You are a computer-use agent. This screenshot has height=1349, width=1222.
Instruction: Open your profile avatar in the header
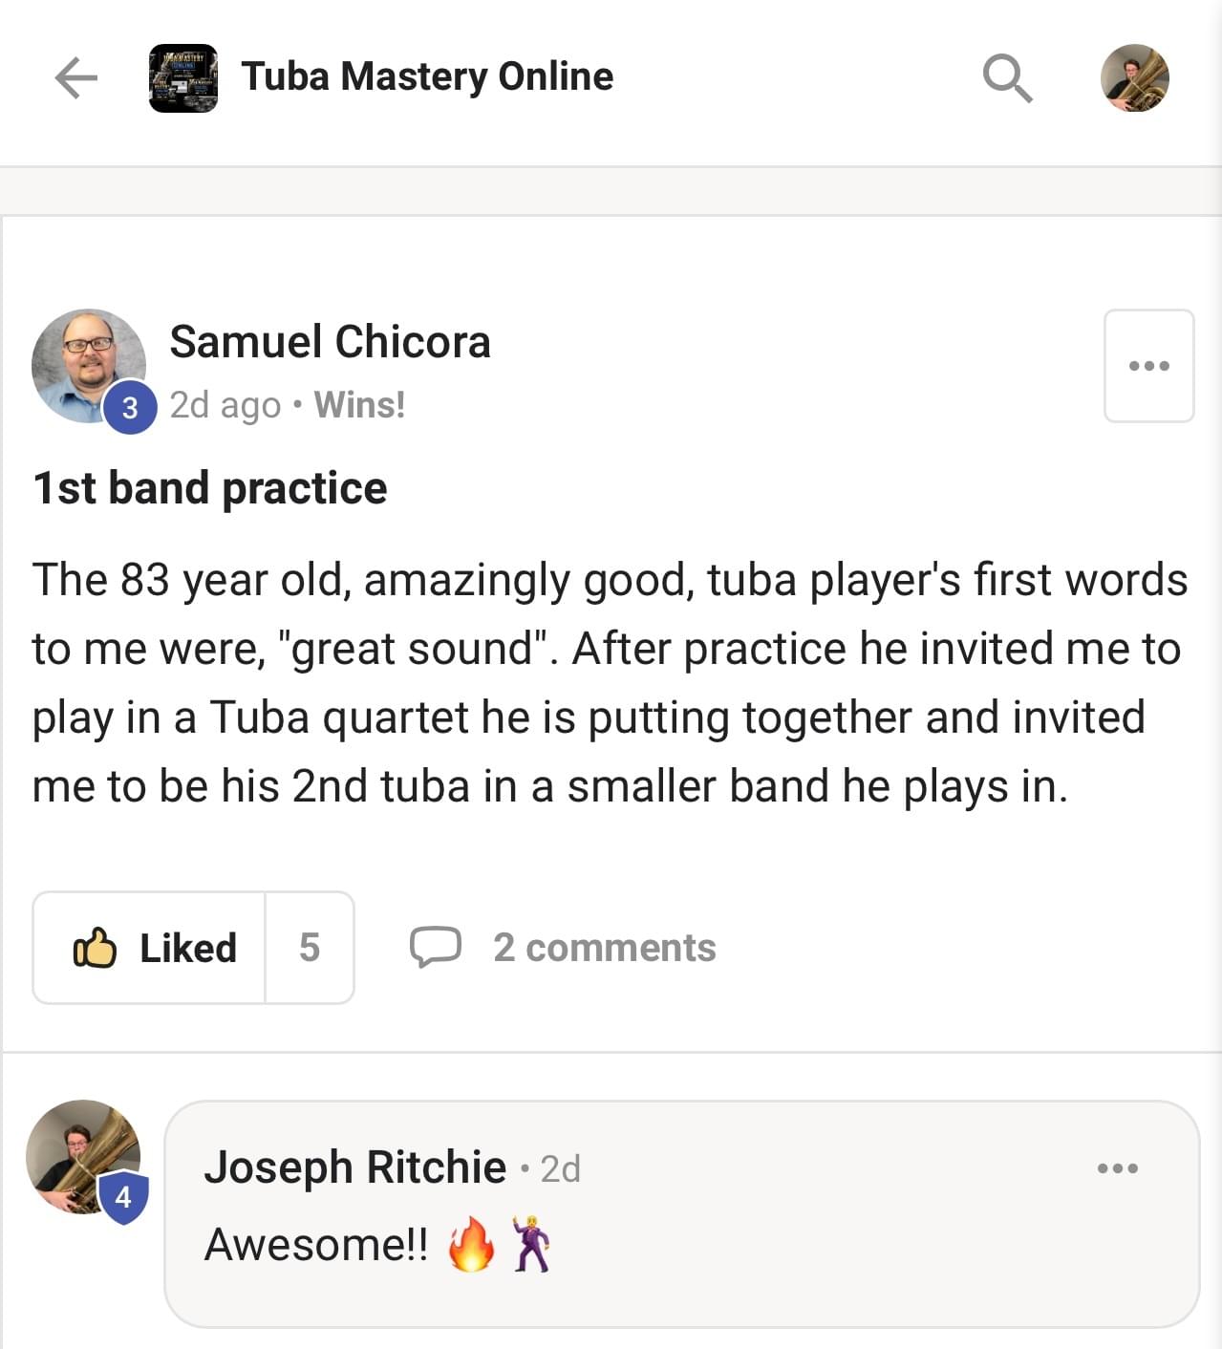coord(1134,77)
